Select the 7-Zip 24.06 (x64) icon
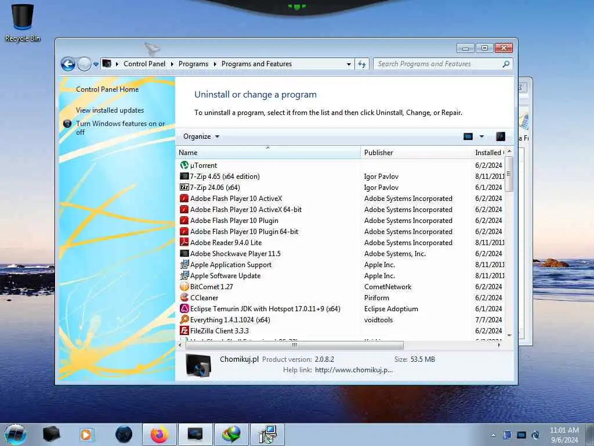 pyautogui.click(x=184, y=187)
